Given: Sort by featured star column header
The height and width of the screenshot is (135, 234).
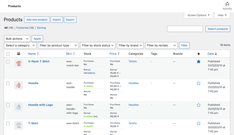Looking at the screenshot, I should pyautogui.click(x=199, y=54).
